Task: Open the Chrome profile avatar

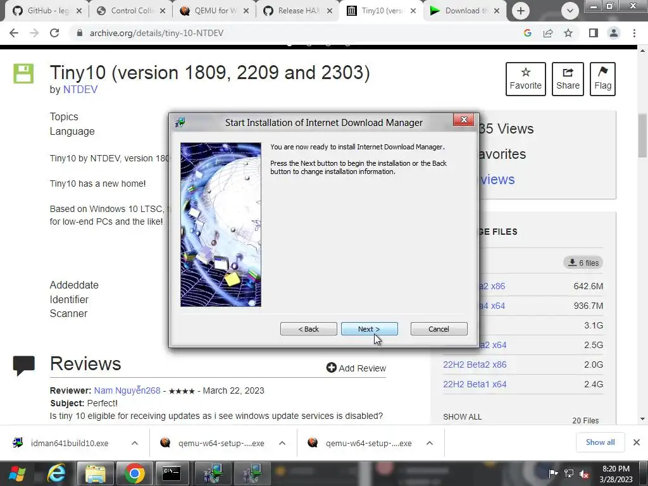Action: click(614, 33)
